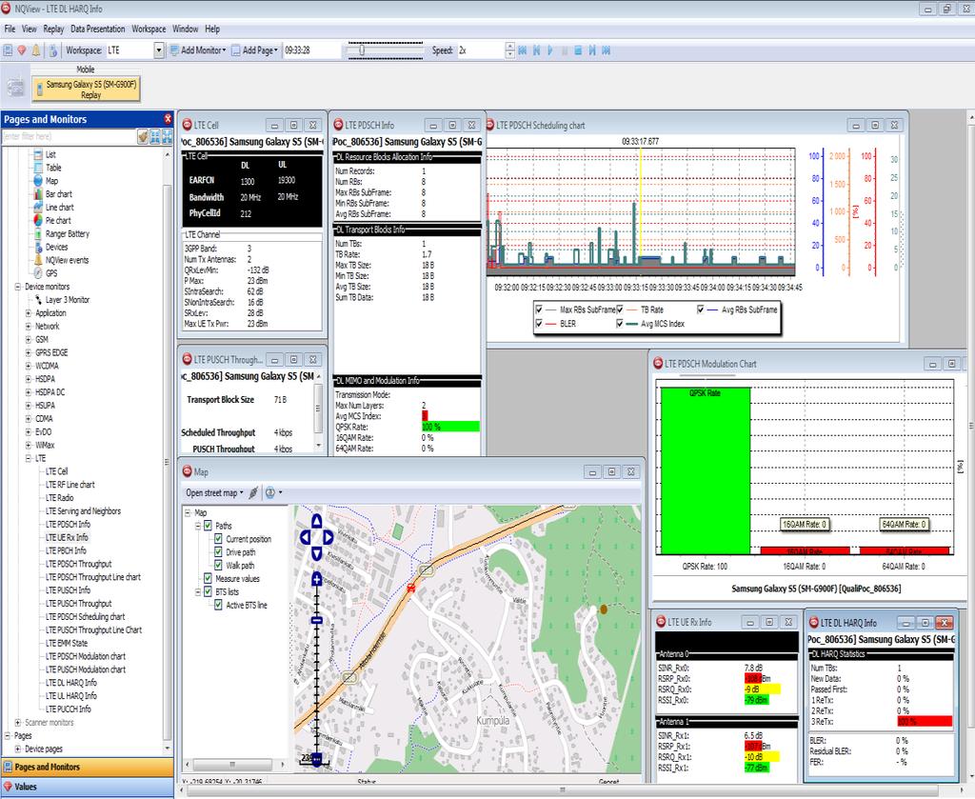Uncheck Active BTS line
Screen dimensions: 975x799
tap(218, 605)
